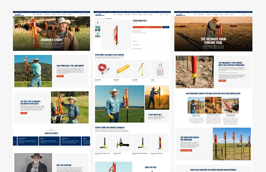This screenshot has width=266, height=172.
Task: Click the T POST DRIVE 98 € product title
Action: (x=140, y=21)
